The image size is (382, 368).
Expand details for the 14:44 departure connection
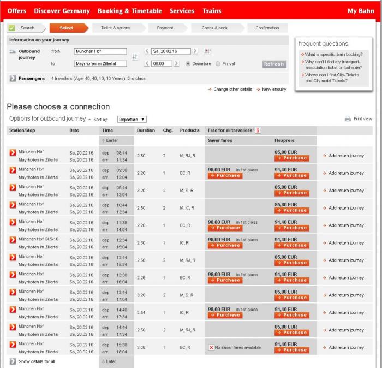(x=13, y=327)
